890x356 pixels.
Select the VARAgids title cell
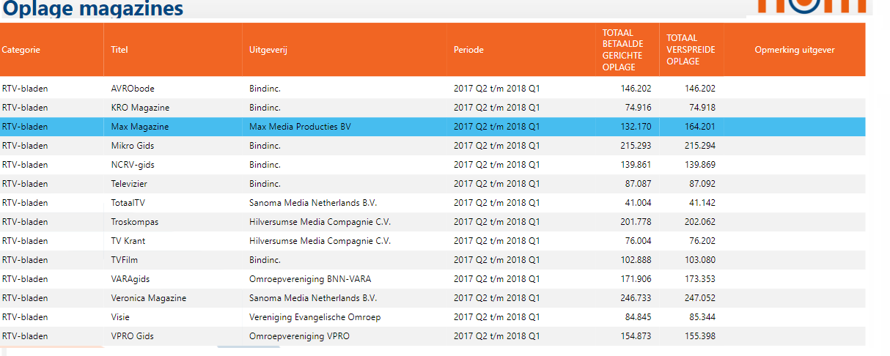130,279
